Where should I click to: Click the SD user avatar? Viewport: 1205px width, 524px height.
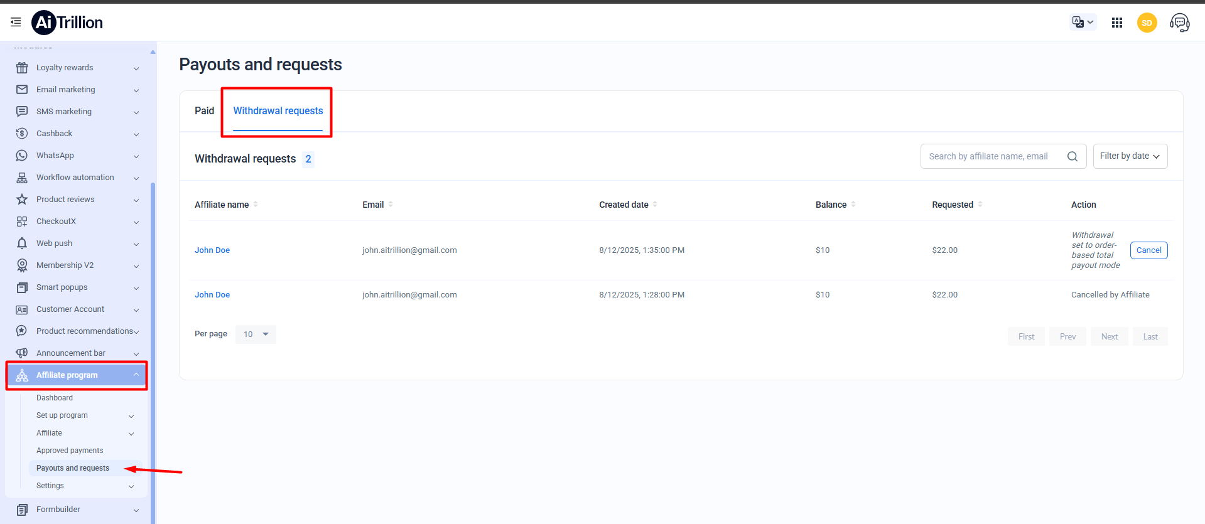[x=1147, y=23]
